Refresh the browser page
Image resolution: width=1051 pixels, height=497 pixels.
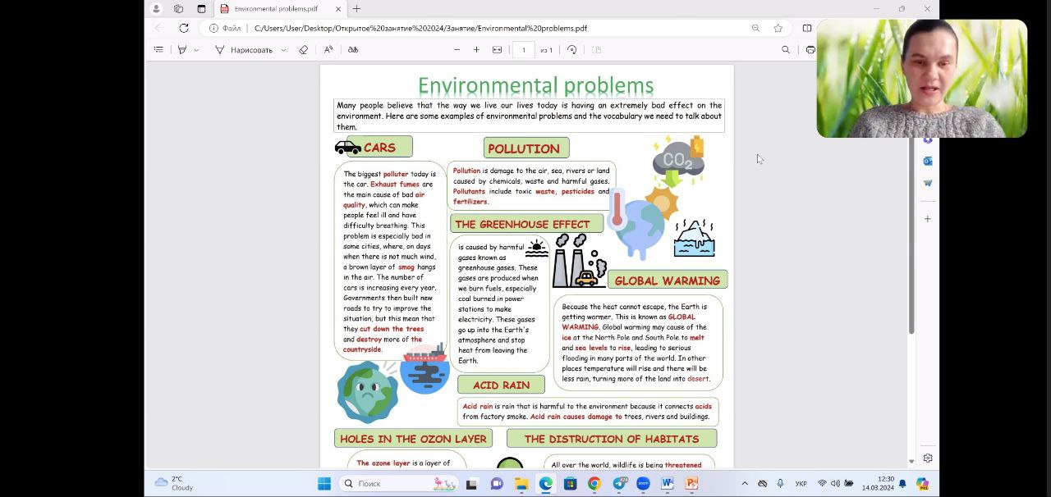184,28
